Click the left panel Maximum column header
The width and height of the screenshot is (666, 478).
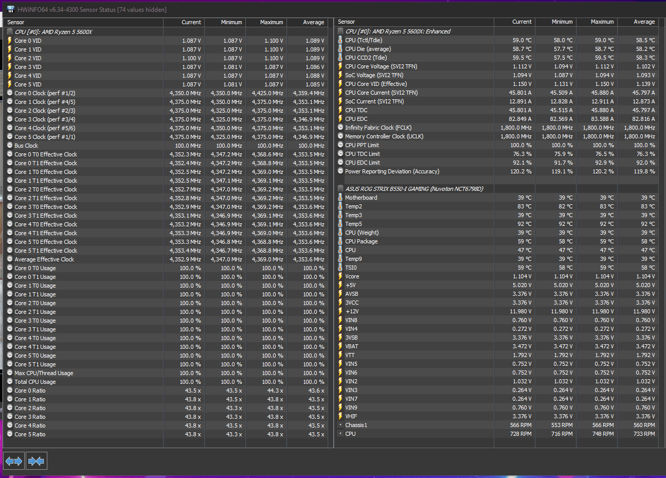tap(266, 22)
